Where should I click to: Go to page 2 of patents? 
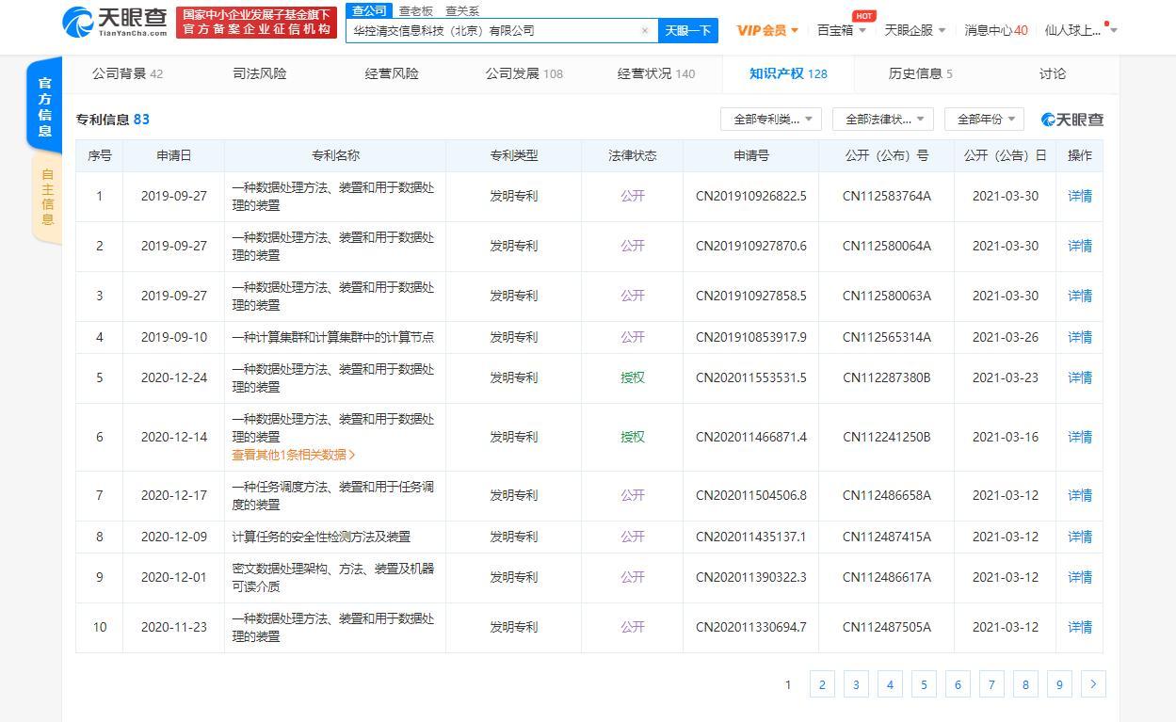(x=822, y=684)
